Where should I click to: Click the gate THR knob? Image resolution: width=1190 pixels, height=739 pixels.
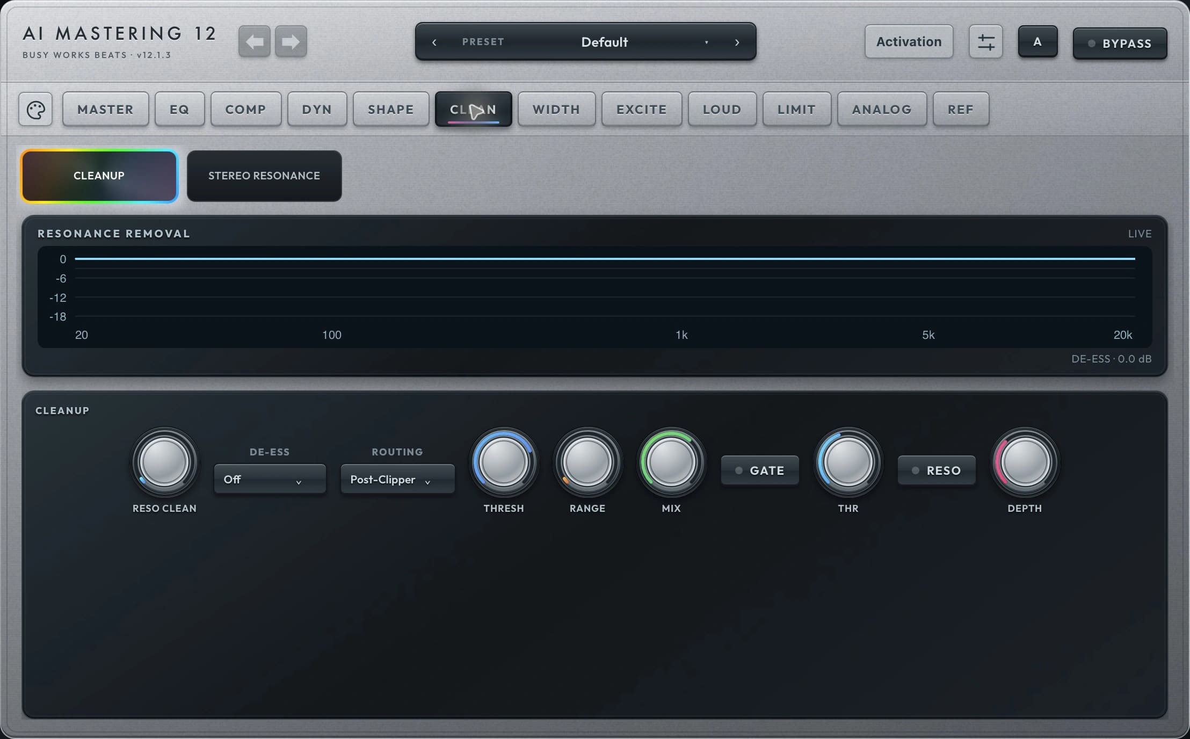point(848,462)
